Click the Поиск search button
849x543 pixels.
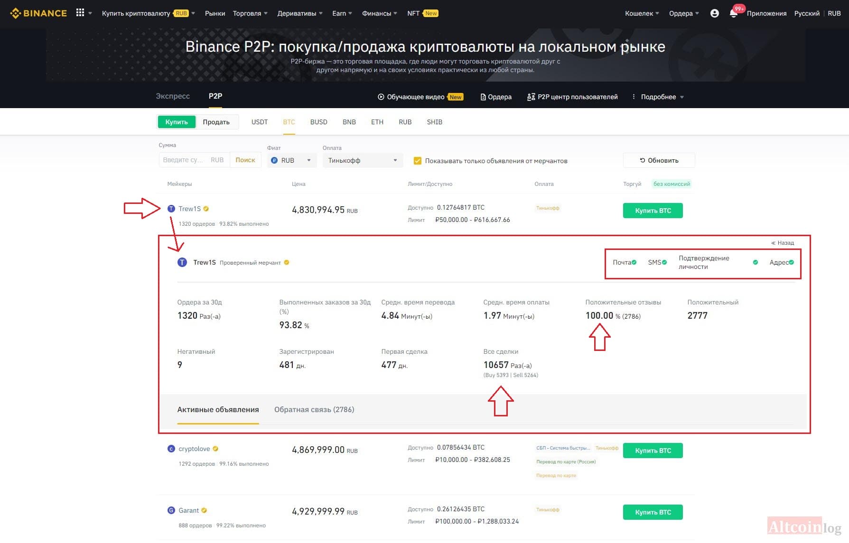pos(245,160)
